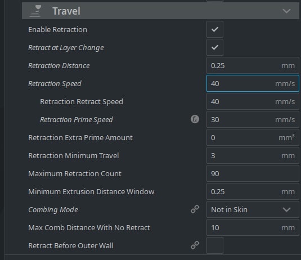Open the Combing Mode dropdown

(x=253, y=209)
